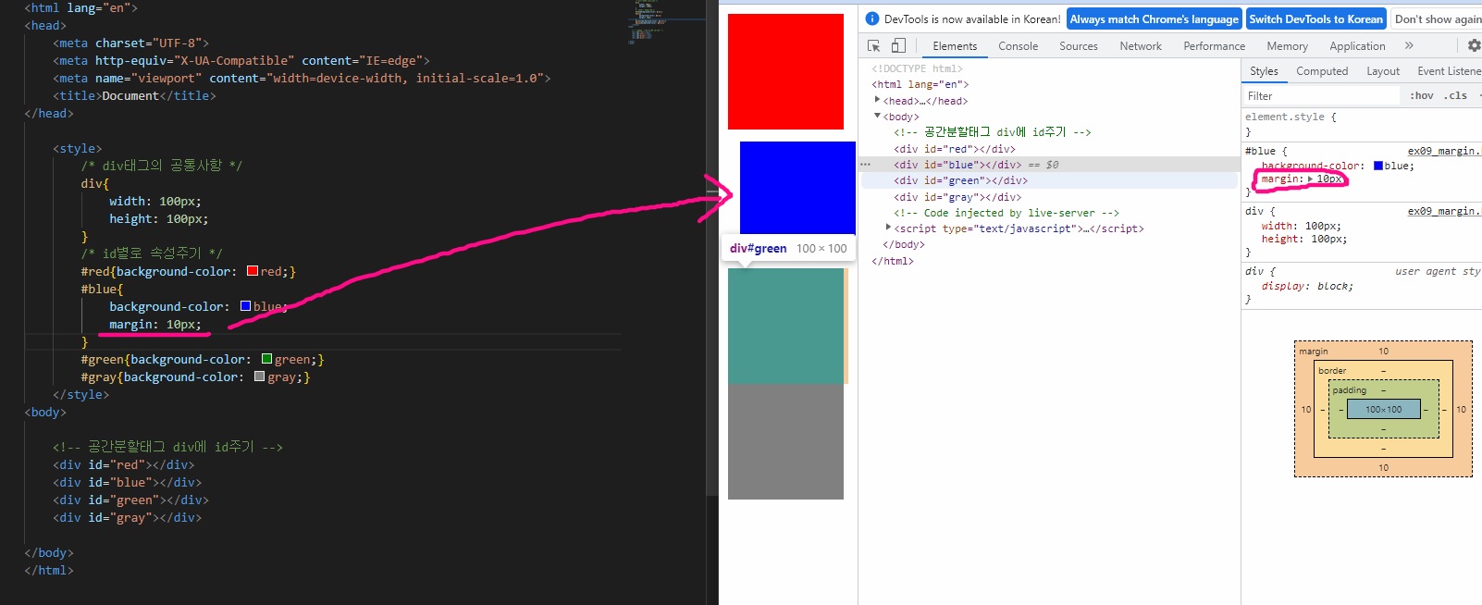The image size is (1482, 605).
Task: Click the info icon in Korean notice
Action: (871, 19)
